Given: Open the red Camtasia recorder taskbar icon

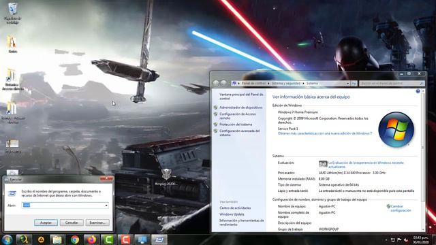Looking at the screenshot, I should pyautogui.click(x=125, y=240).
